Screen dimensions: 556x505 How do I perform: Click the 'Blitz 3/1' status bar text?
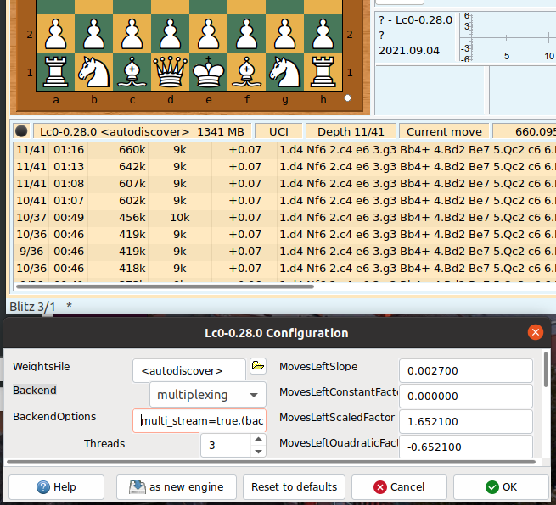[32, 307]
